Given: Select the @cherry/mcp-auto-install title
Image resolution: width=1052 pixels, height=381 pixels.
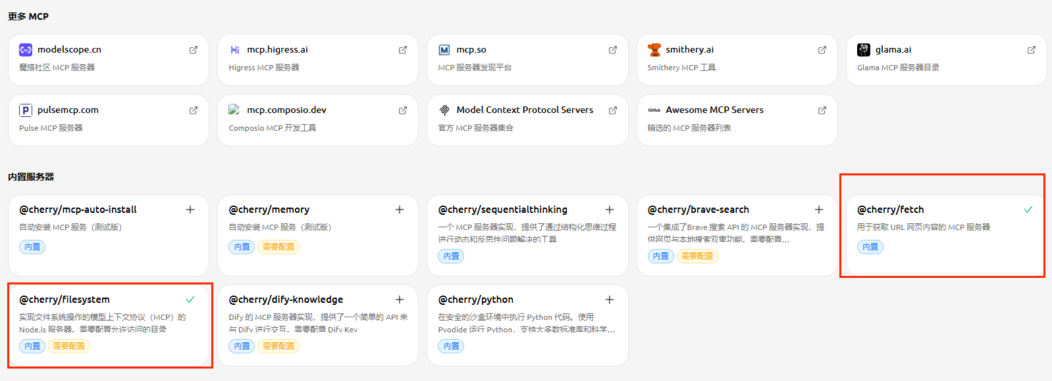Looking at the screenshot, I should (78, 210).
